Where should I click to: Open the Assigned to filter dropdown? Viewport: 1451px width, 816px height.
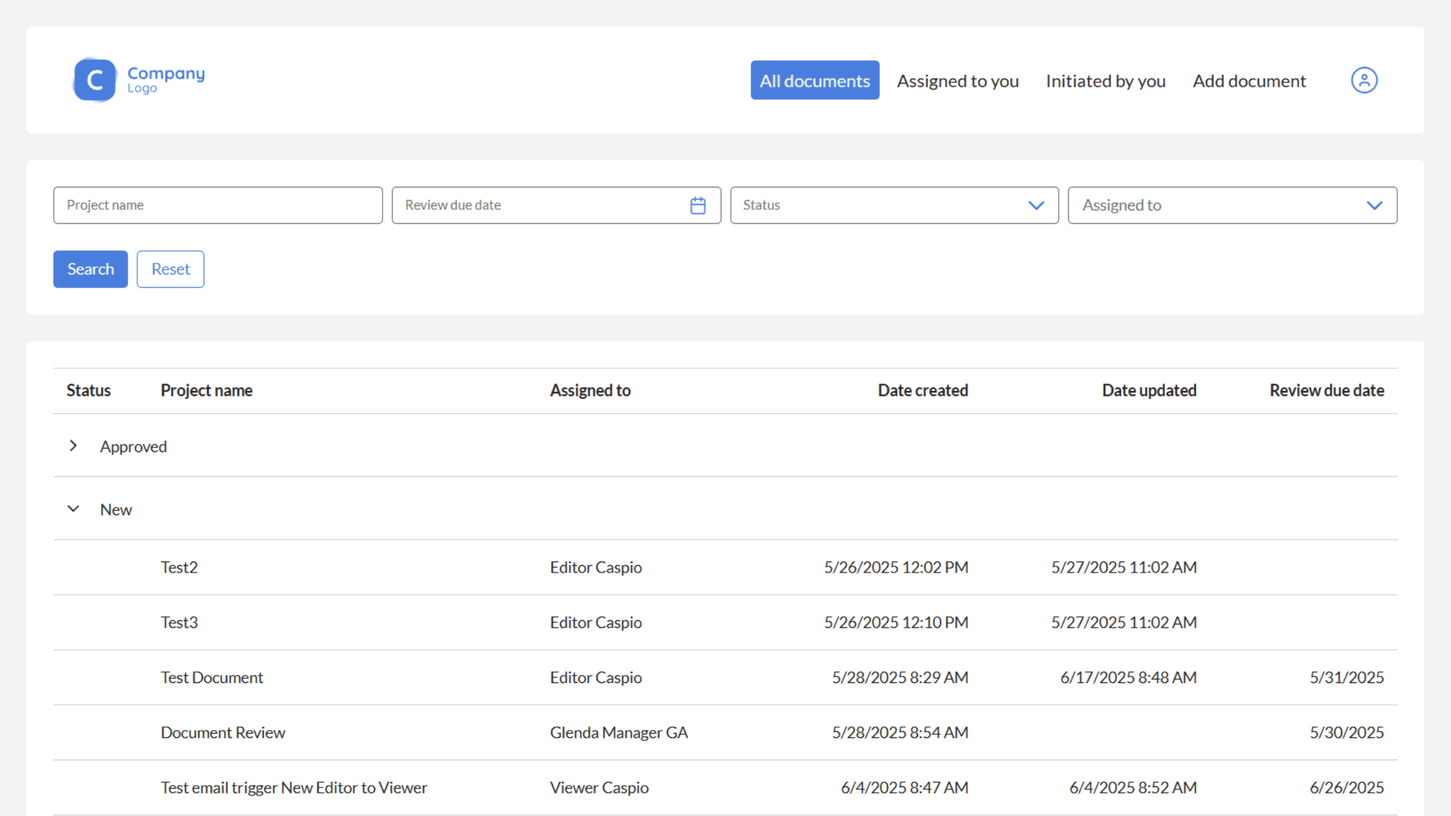pos(1232,205)
